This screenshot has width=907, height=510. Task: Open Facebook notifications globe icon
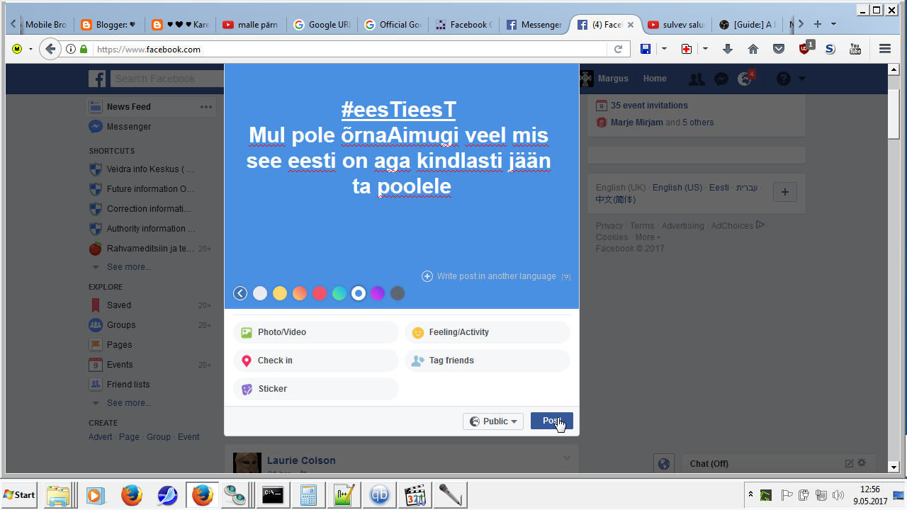tap(745, 79)
